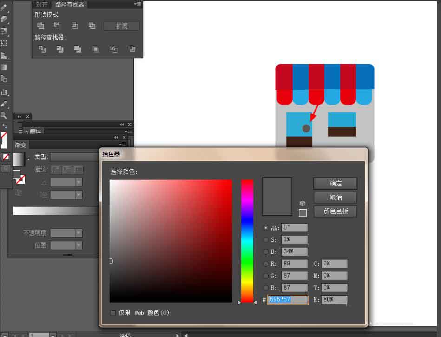Toggle the main toolbar fill and stroke swatch
The height and width of the screenshot is (337, 441).
4,140
